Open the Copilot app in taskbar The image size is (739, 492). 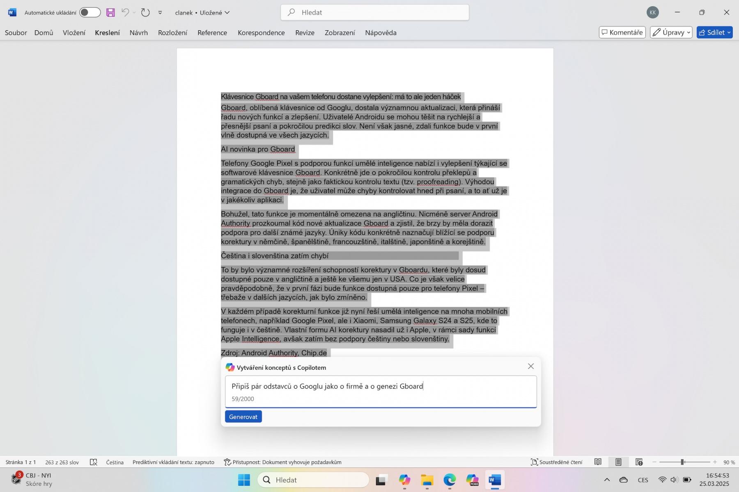click(404, 480)
